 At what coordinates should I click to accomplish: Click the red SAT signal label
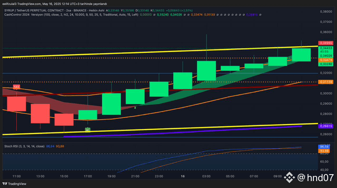[16, 87]
